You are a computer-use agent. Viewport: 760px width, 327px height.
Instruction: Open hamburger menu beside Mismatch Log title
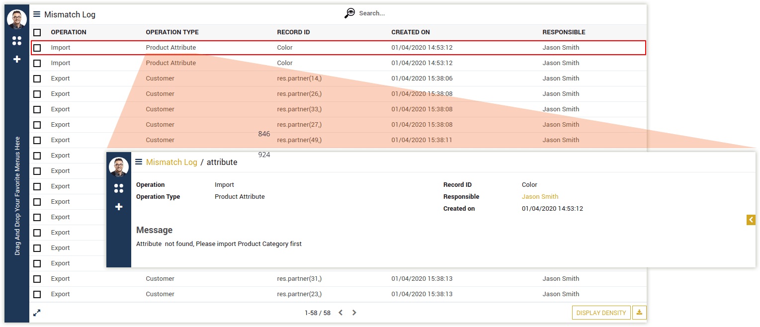pyautogui.click(x=37, y=14)
